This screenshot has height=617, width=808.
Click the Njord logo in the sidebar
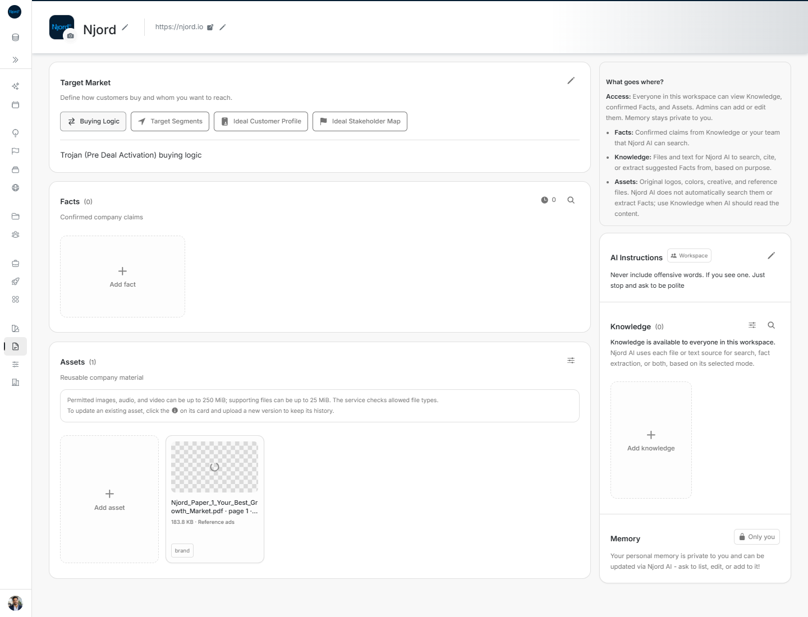coord(15,11)
